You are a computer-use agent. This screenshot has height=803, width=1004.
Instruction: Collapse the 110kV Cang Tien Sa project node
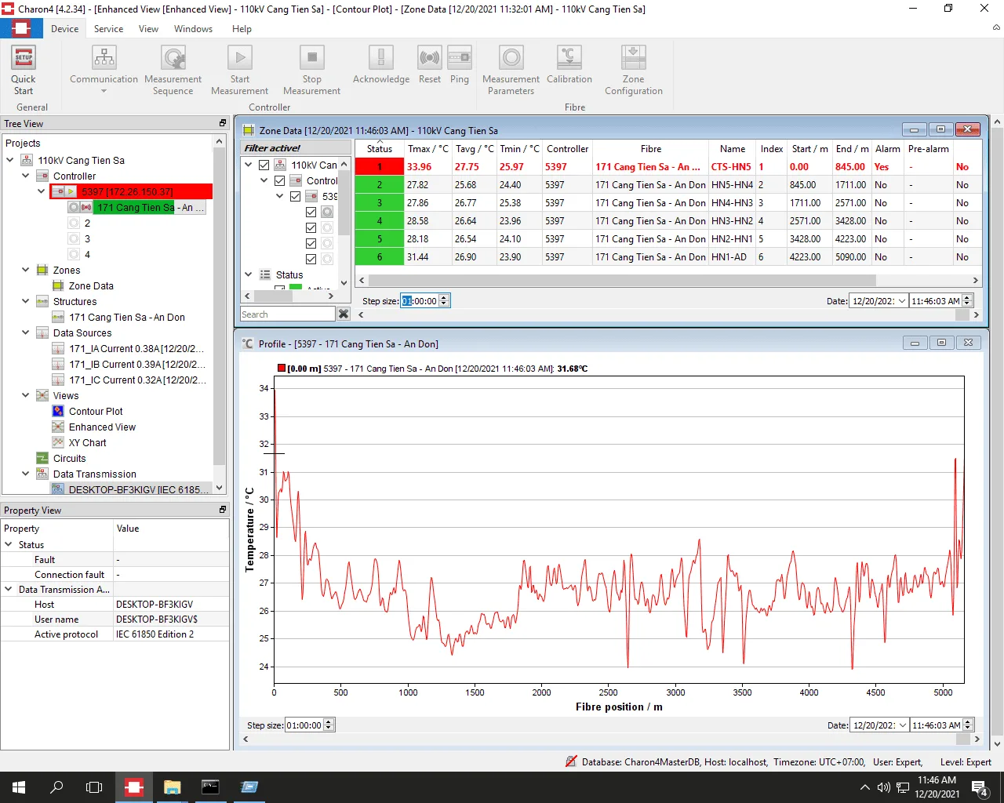click(10, 160)
